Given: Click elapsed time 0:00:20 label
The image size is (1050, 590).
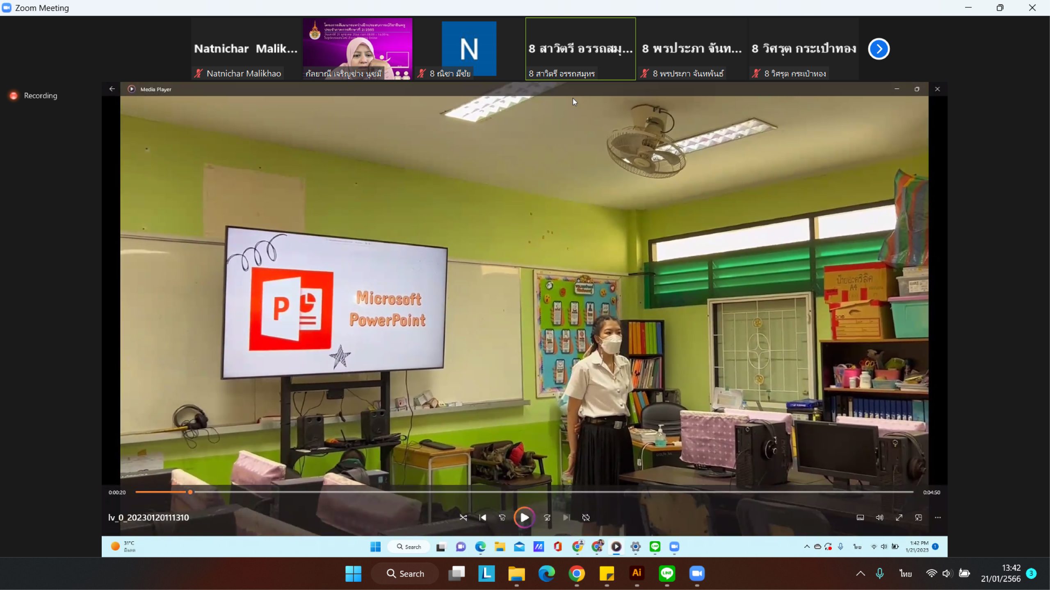Looking at the screenshot, I should 117,492.
